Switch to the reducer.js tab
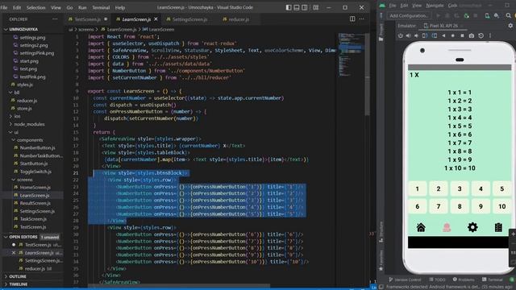The width and height of the screenshot is (516, 290). [239, 19]
